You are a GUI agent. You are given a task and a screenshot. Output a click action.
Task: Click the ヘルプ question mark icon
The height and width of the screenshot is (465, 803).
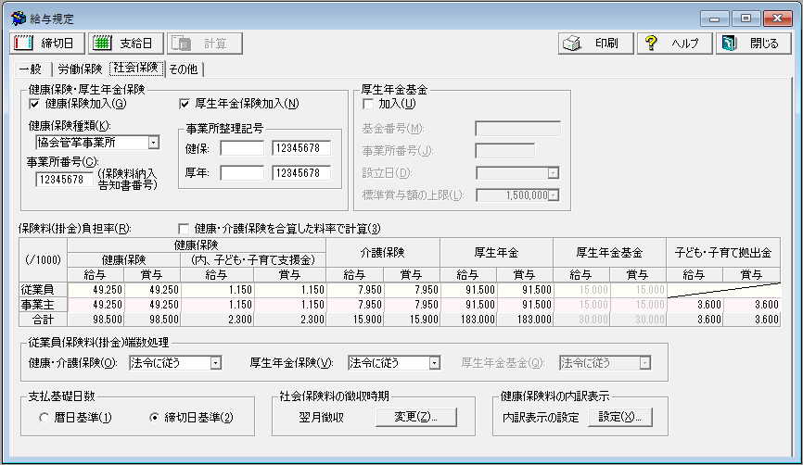(652, 44)
